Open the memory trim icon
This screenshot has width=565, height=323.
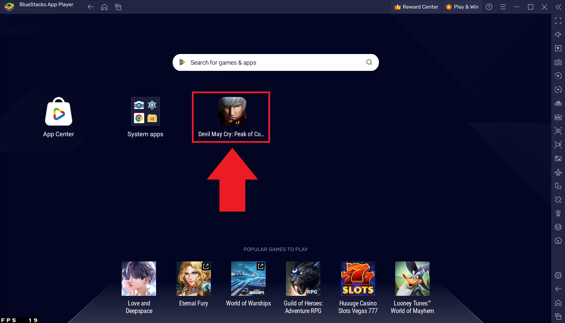click(558, 104)
